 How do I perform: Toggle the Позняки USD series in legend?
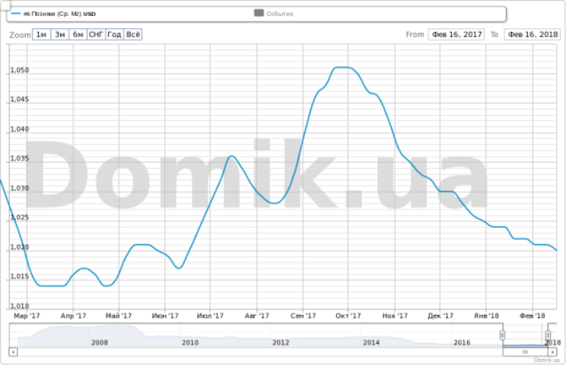[53, 14]
